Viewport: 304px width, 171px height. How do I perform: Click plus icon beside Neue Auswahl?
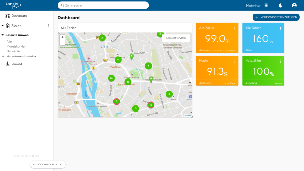coord(3,57)
